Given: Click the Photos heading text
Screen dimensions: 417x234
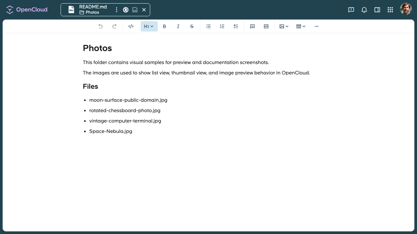Looking at the screenshot, I should [x=97, y=48].
